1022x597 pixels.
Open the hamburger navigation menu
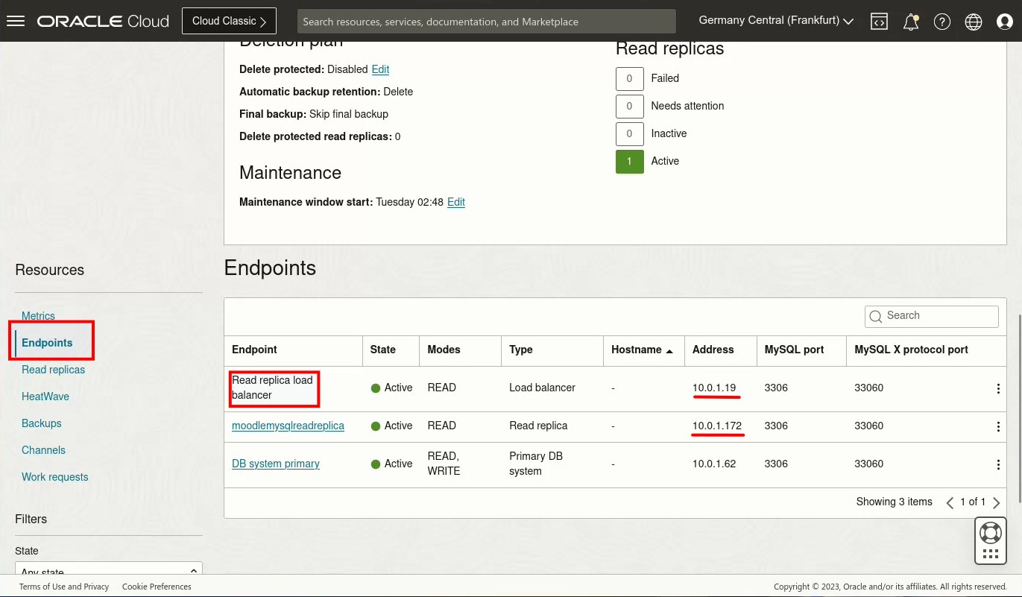point(16,21)
